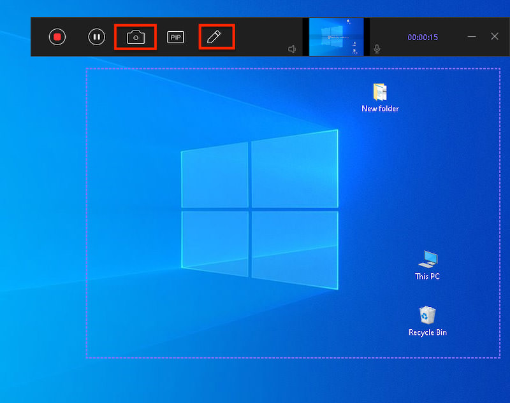The width and height of the screenshot is (510, 403).
Task: Select the Recycle Bin desktop icon
Action: point(427,315)
